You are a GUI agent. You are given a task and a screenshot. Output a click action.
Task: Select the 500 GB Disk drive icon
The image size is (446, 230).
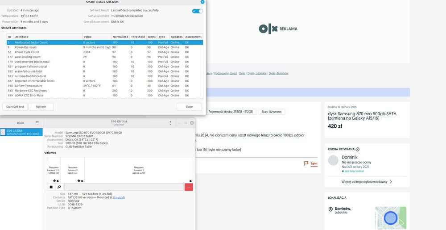pyautogui.click(x=3, y=132)
